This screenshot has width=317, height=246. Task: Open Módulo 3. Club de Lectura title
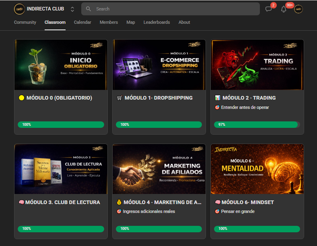tap(63, 202)
